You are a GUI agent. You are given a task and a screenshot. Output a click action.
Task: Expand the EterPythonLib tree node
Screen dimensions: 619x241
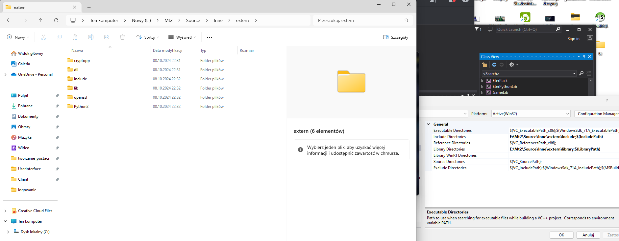[x=483, y=87]
